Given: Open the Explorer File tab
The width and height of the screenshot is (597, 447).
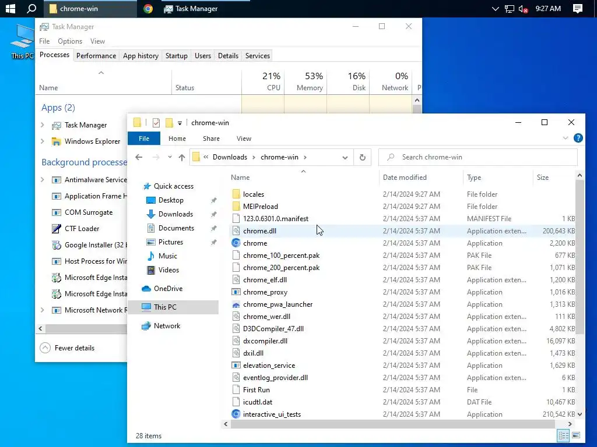Looking at the screenshot, I should pos(144,139).
